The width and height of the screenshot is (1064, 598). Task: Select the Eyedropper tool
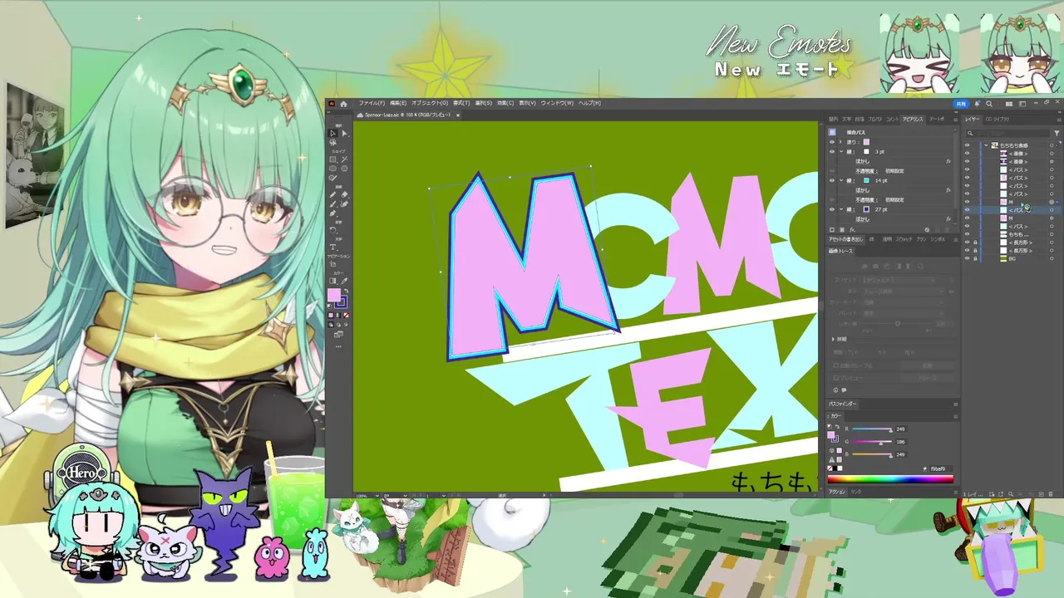[x=344, y=281]
